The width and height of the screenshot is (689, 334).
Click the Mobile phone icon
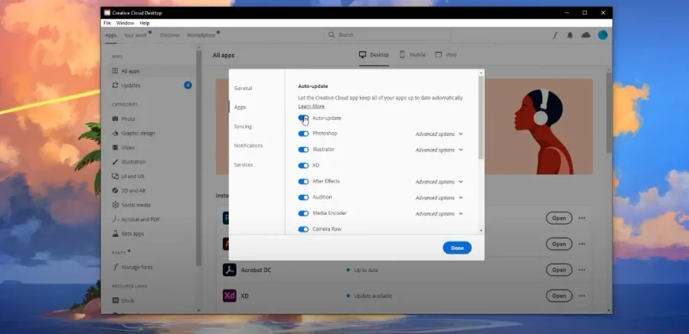click(x=402, y=54)
